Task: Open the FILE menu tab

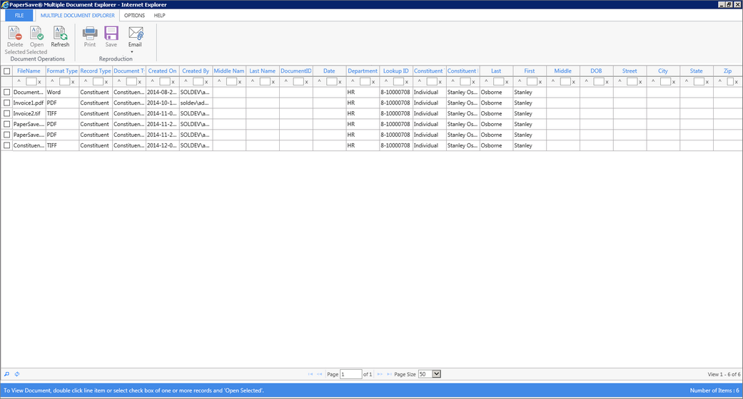Action: (19, 15)
